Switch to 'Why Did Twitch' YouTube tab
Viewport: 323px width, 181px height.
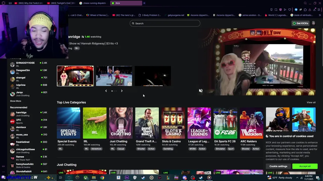click(x=29, y=3)
